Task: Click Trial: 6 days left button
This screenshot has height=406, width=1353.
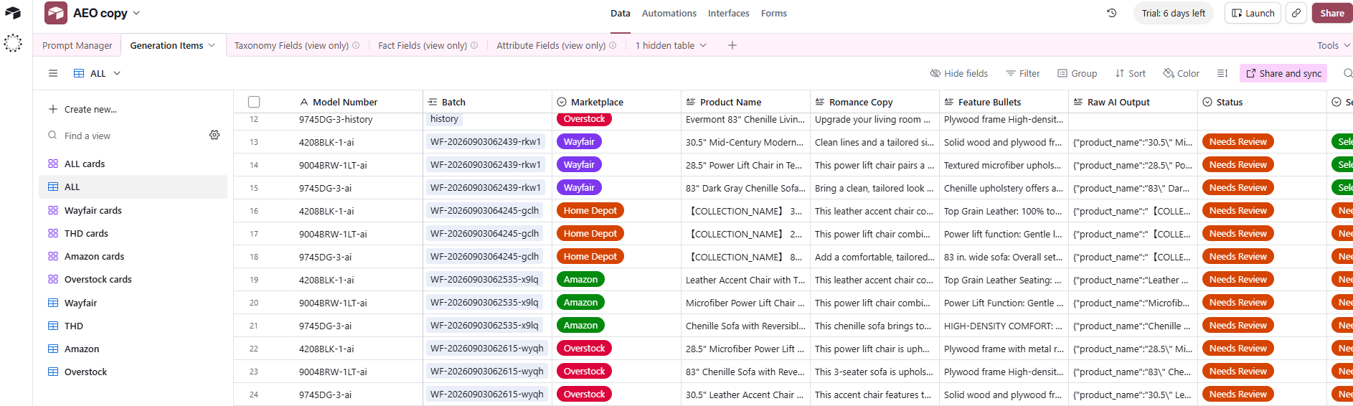Action: tap(1174, 13)
